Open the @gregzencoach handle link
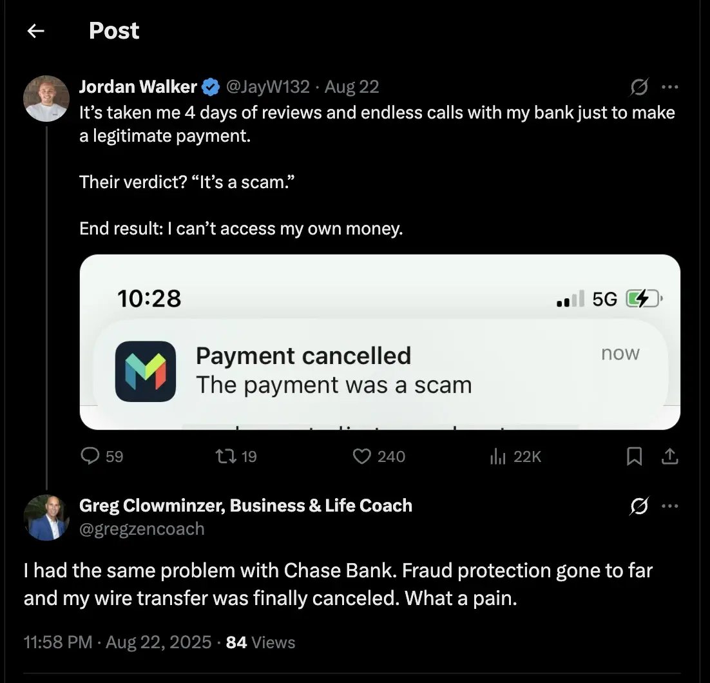Screen dimensions: 710x683 coord(142,529)
